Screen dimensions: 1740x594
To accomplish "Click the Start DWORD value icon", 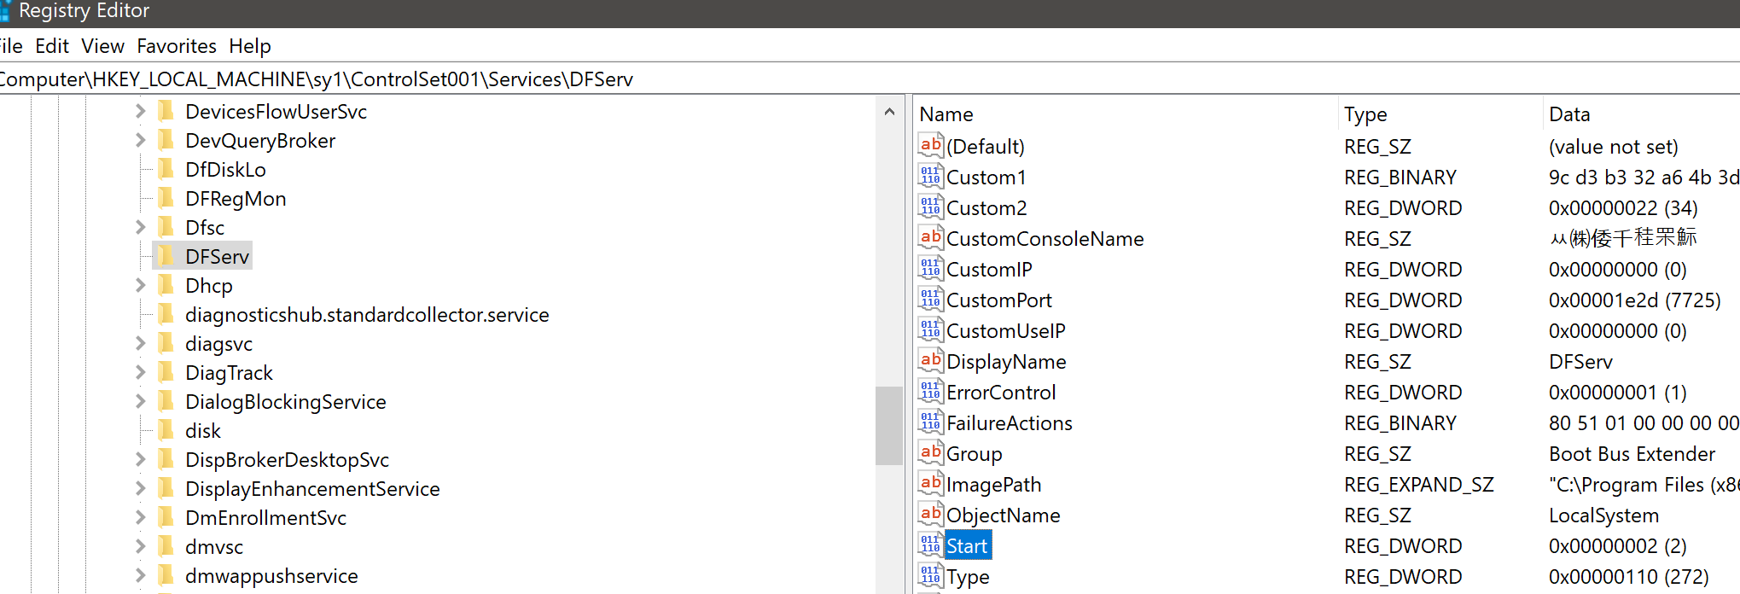I will click(x=930, y=544).
